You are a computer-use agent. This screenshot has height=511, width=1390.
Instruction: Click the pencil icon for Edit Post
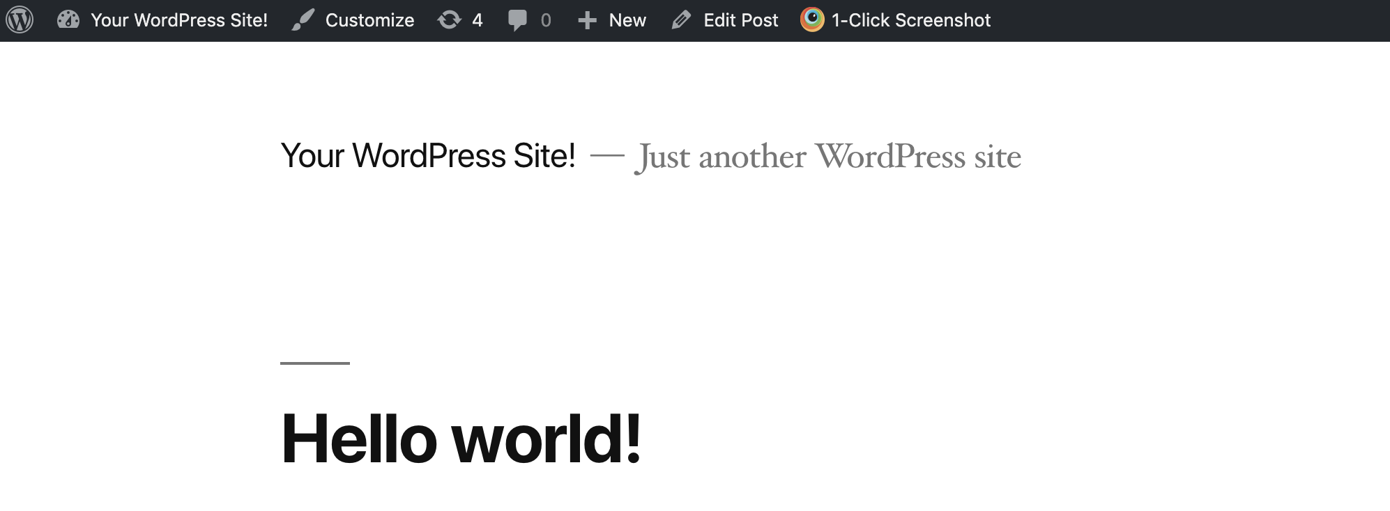click(x=681, y=20)
